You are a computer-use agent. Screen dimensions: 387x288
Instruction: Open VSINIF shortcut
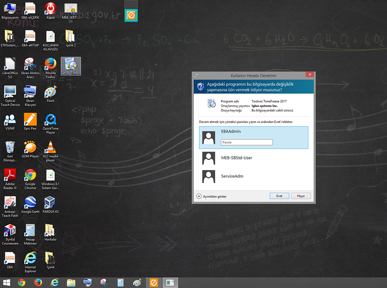[x=10, y=122]
